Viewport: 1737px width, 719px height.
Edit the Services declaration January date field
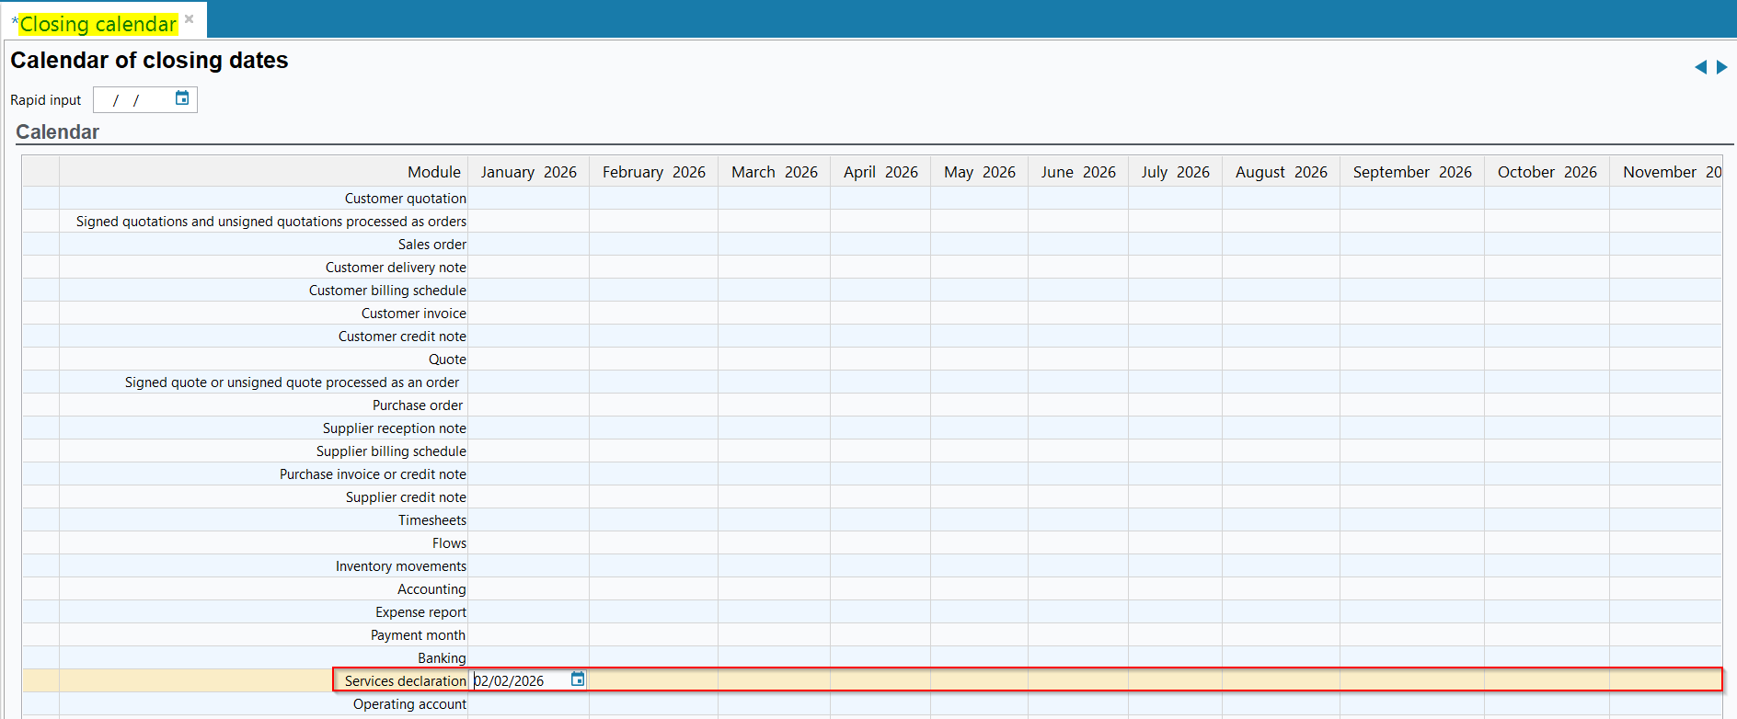[519, 681]
